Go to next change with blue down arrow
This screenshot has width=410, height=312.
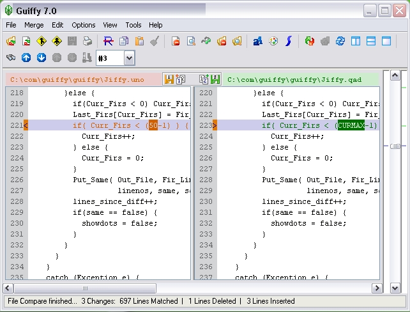coord(42,58)
